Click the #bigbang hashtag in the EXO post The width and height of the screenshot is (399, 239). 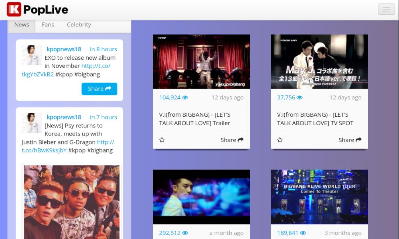pos(87,74)
